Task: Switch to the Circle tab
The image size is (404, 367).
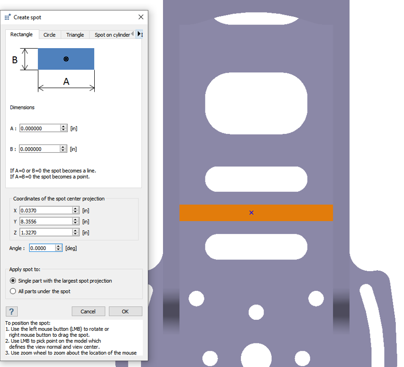Action: pos(49,35)
